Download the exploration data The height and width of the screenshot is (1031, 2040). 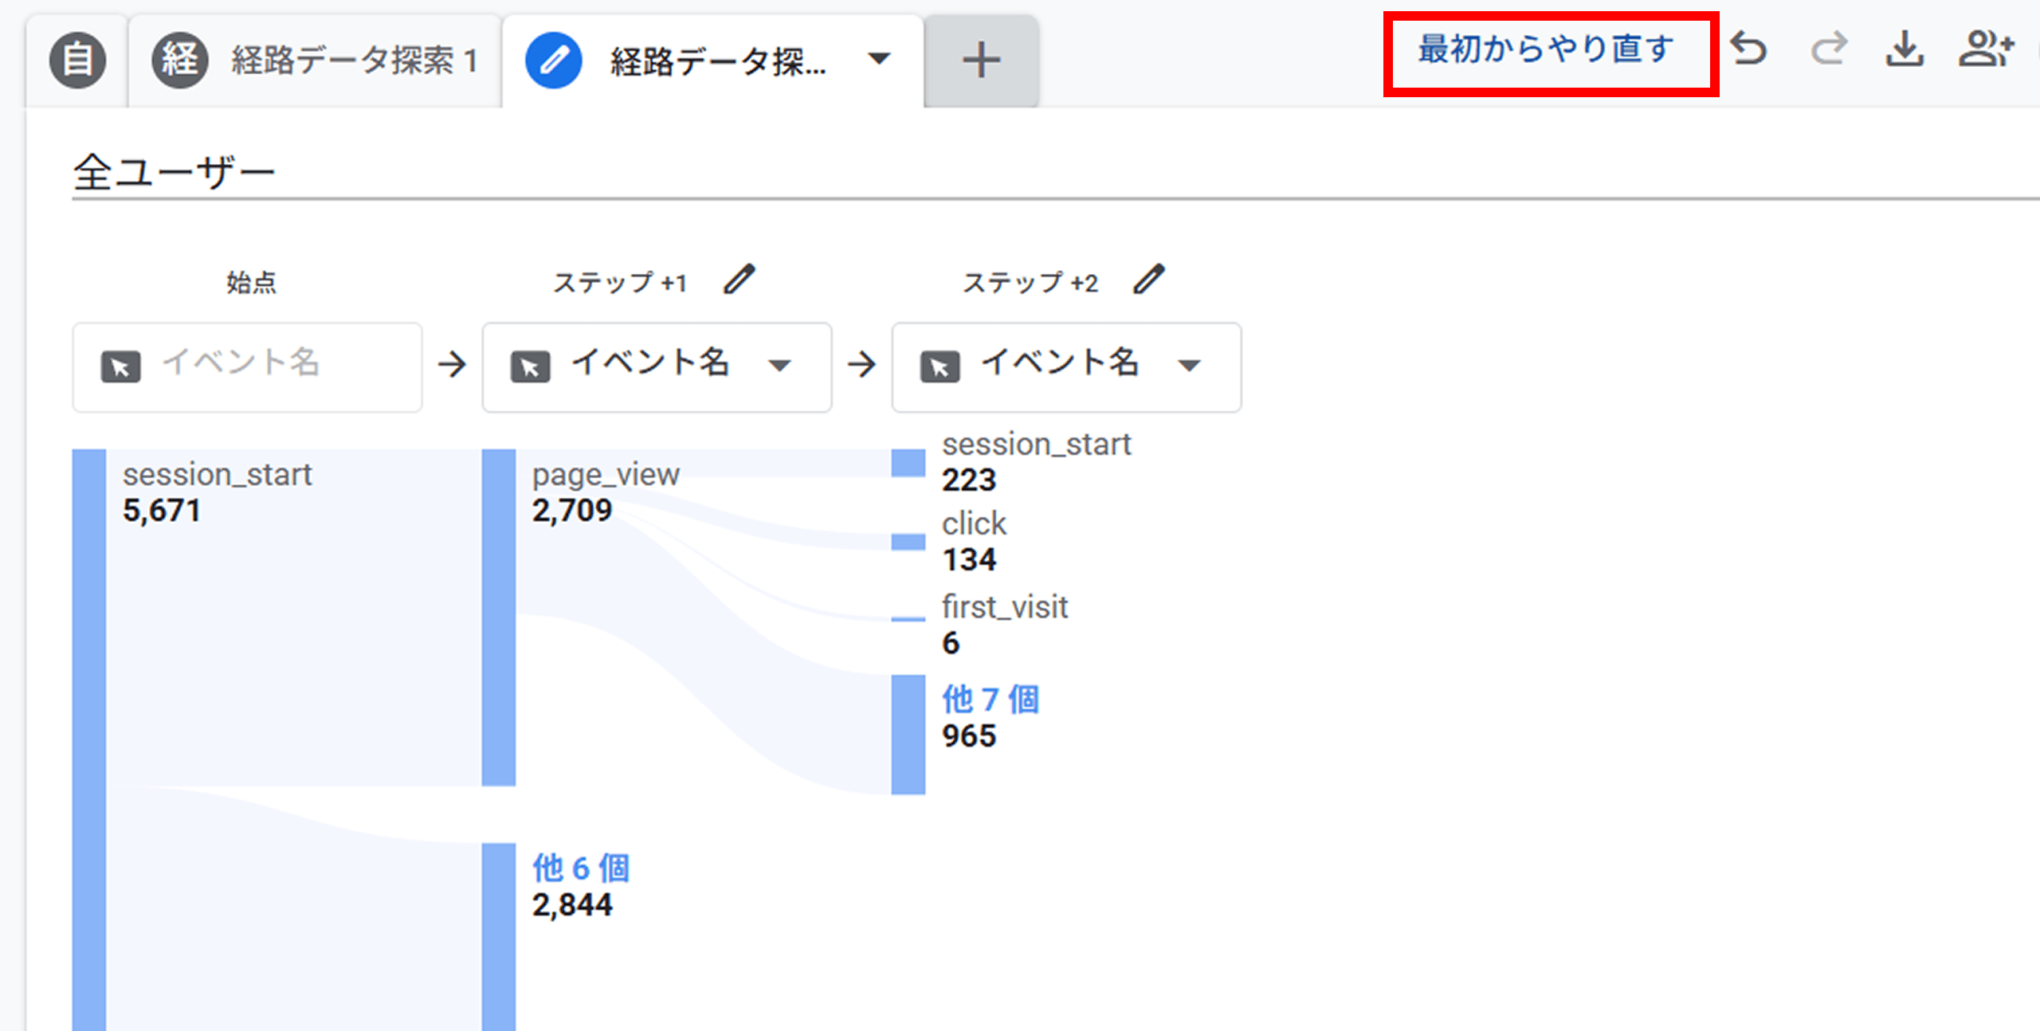click(1905, 49)
